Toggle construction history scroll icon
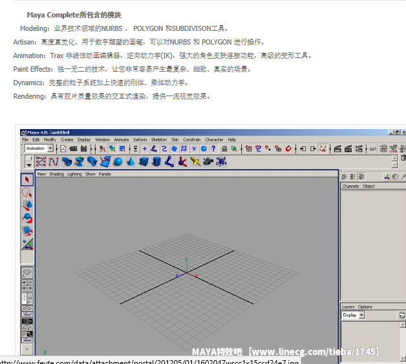 [x=323, y=148]
